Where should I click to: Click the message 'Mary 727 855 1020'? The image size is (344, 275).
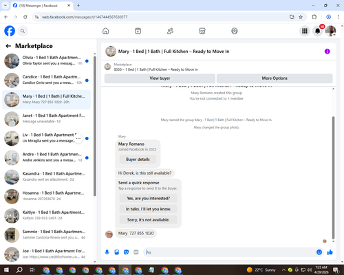[x=136, y=233]
